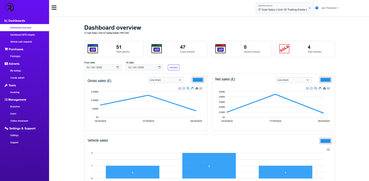
Task: Reset axes with home icon on Net sales chart
Action: (324, 88)
